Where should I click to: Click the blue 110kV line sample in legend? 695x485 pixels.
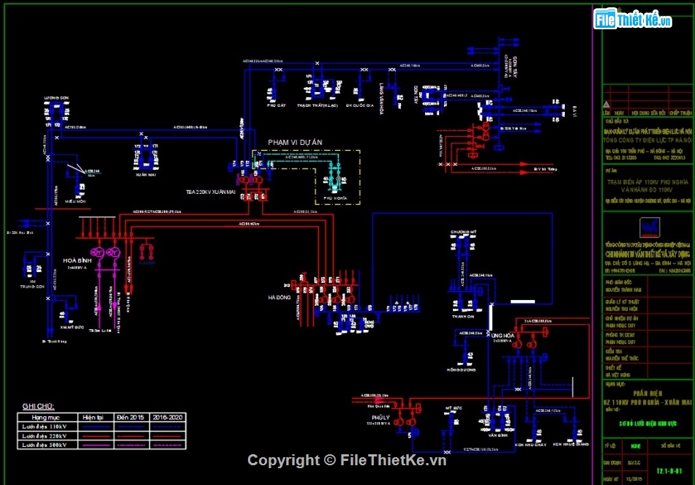(95, 426)
